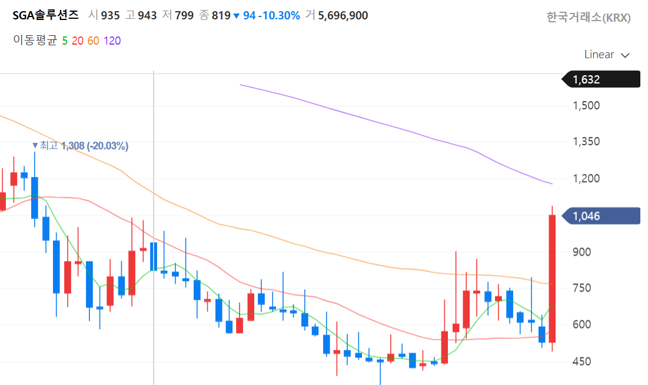Click the 450 price axis label
This screenshot has width=648, height=385.
click(x=582, y=361)
